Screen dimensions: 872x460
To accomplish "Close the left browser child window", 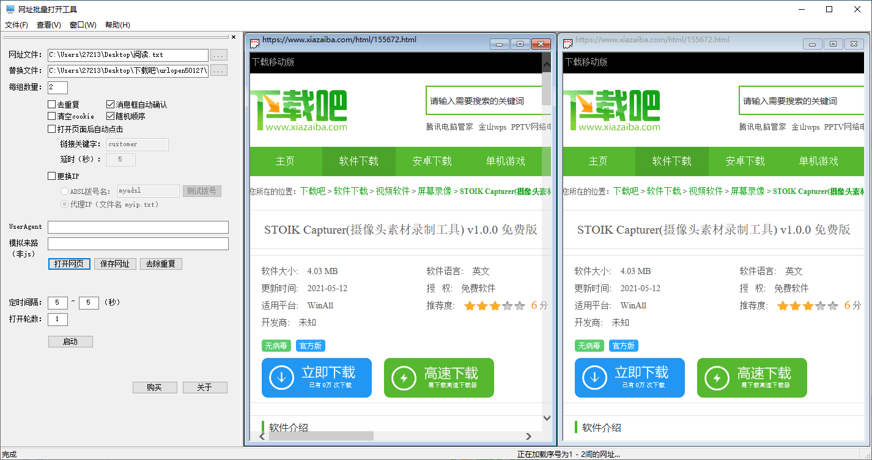I will click(x=541, y=44).
